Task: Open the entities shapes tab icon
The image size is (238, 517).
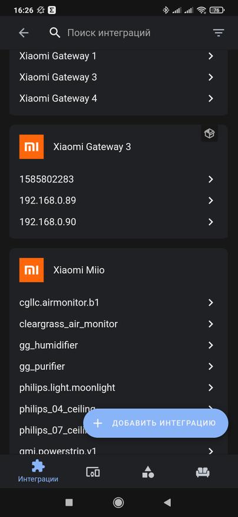Action: click(148, 472)
